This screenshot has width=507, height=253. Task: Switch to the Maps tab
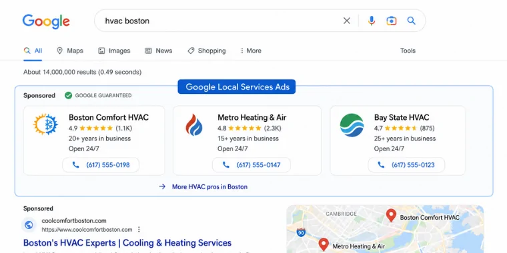tap(70, 51)
